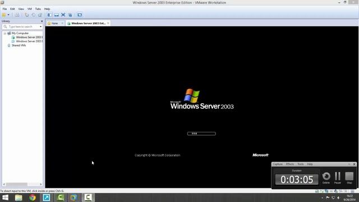Screen dimensions: 359x202
Task: Open the library search filter dropdown
Action: pos(41,26)
